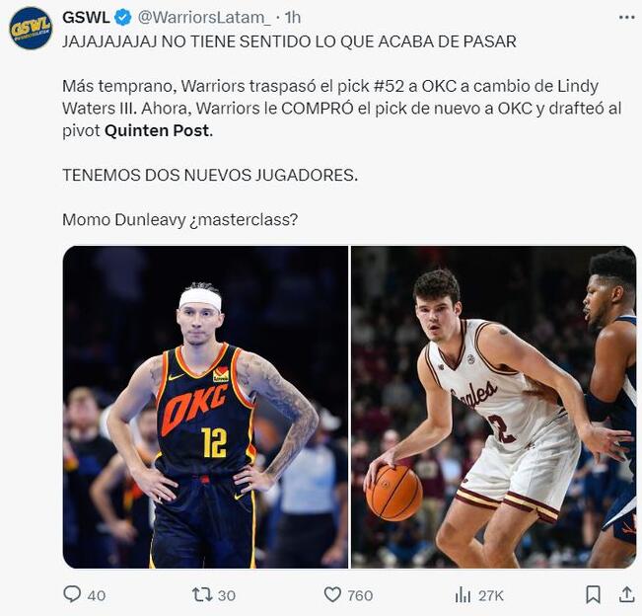Click the repost count 30

[227, 595]
